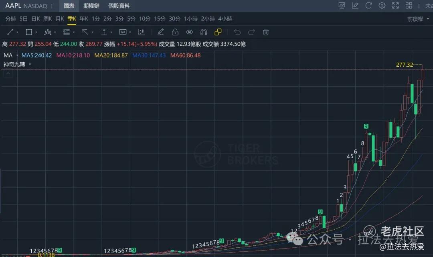Toggle magnet snap mode

(x=204, y=32)
